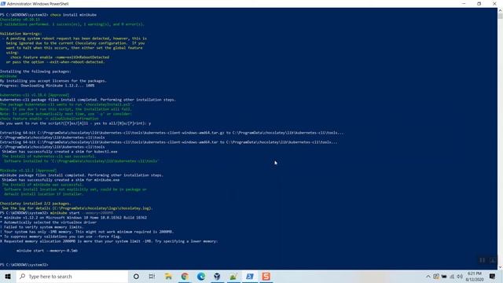Click the 'Validation Warnings:' line
This screenshot has width=503, height=283.
(x=20, y=34)
